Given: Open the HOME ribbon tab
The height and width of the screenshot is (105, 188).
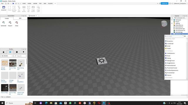Looking at the screenshot, I should (24, 3).
